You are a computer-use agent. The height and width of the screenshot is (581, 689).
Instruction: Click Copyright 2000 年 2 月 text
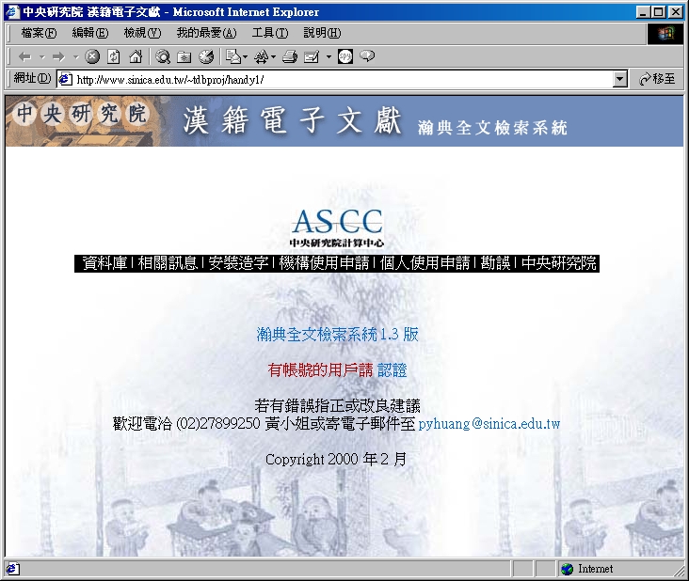tap(336, 460)
